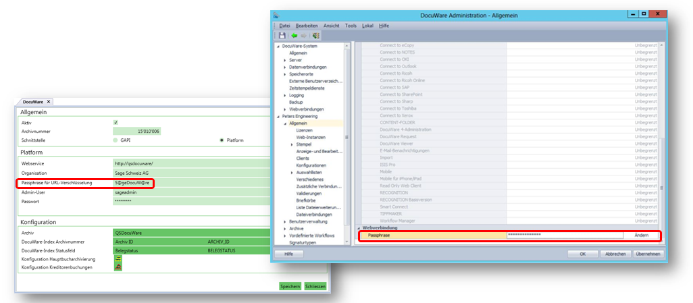
Task: Click the Schliessen button
Action: 315,286
